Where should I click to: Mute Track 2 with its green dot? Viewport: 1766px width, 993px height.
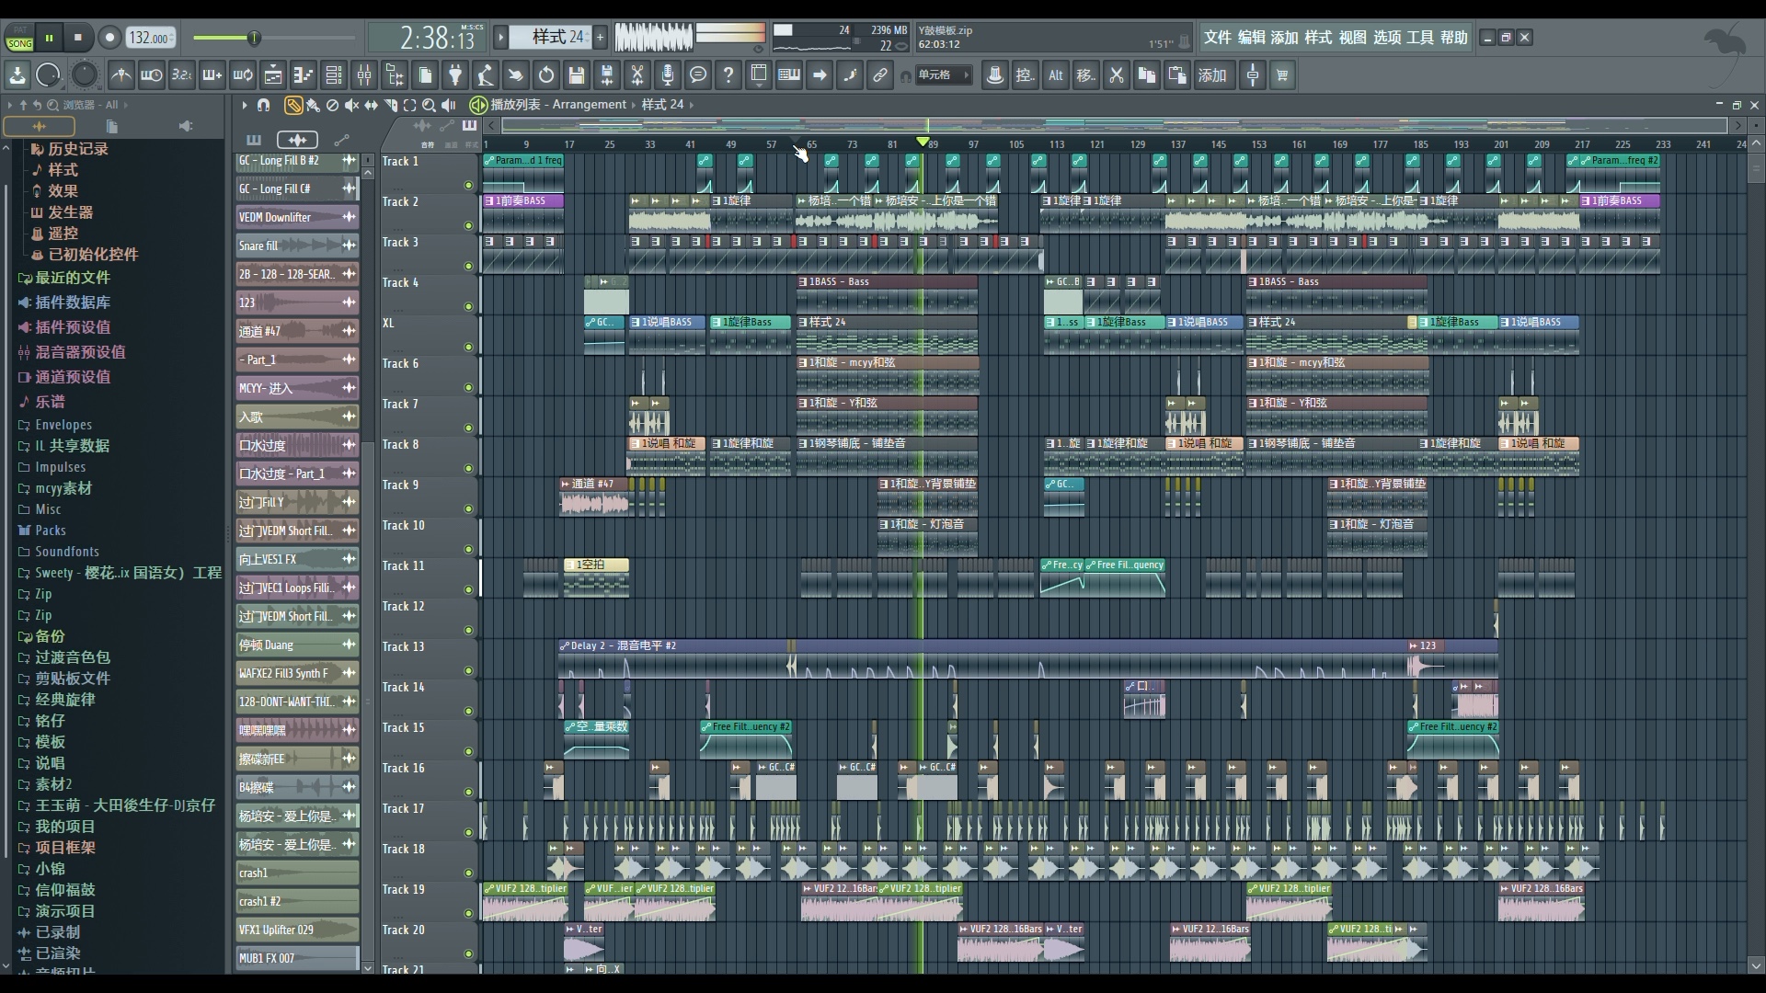coord(468,226)
